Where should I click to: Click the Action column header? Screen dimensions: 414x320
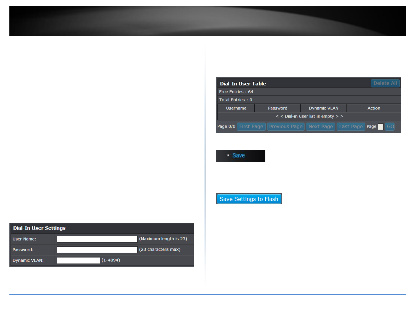click(374, 108)
